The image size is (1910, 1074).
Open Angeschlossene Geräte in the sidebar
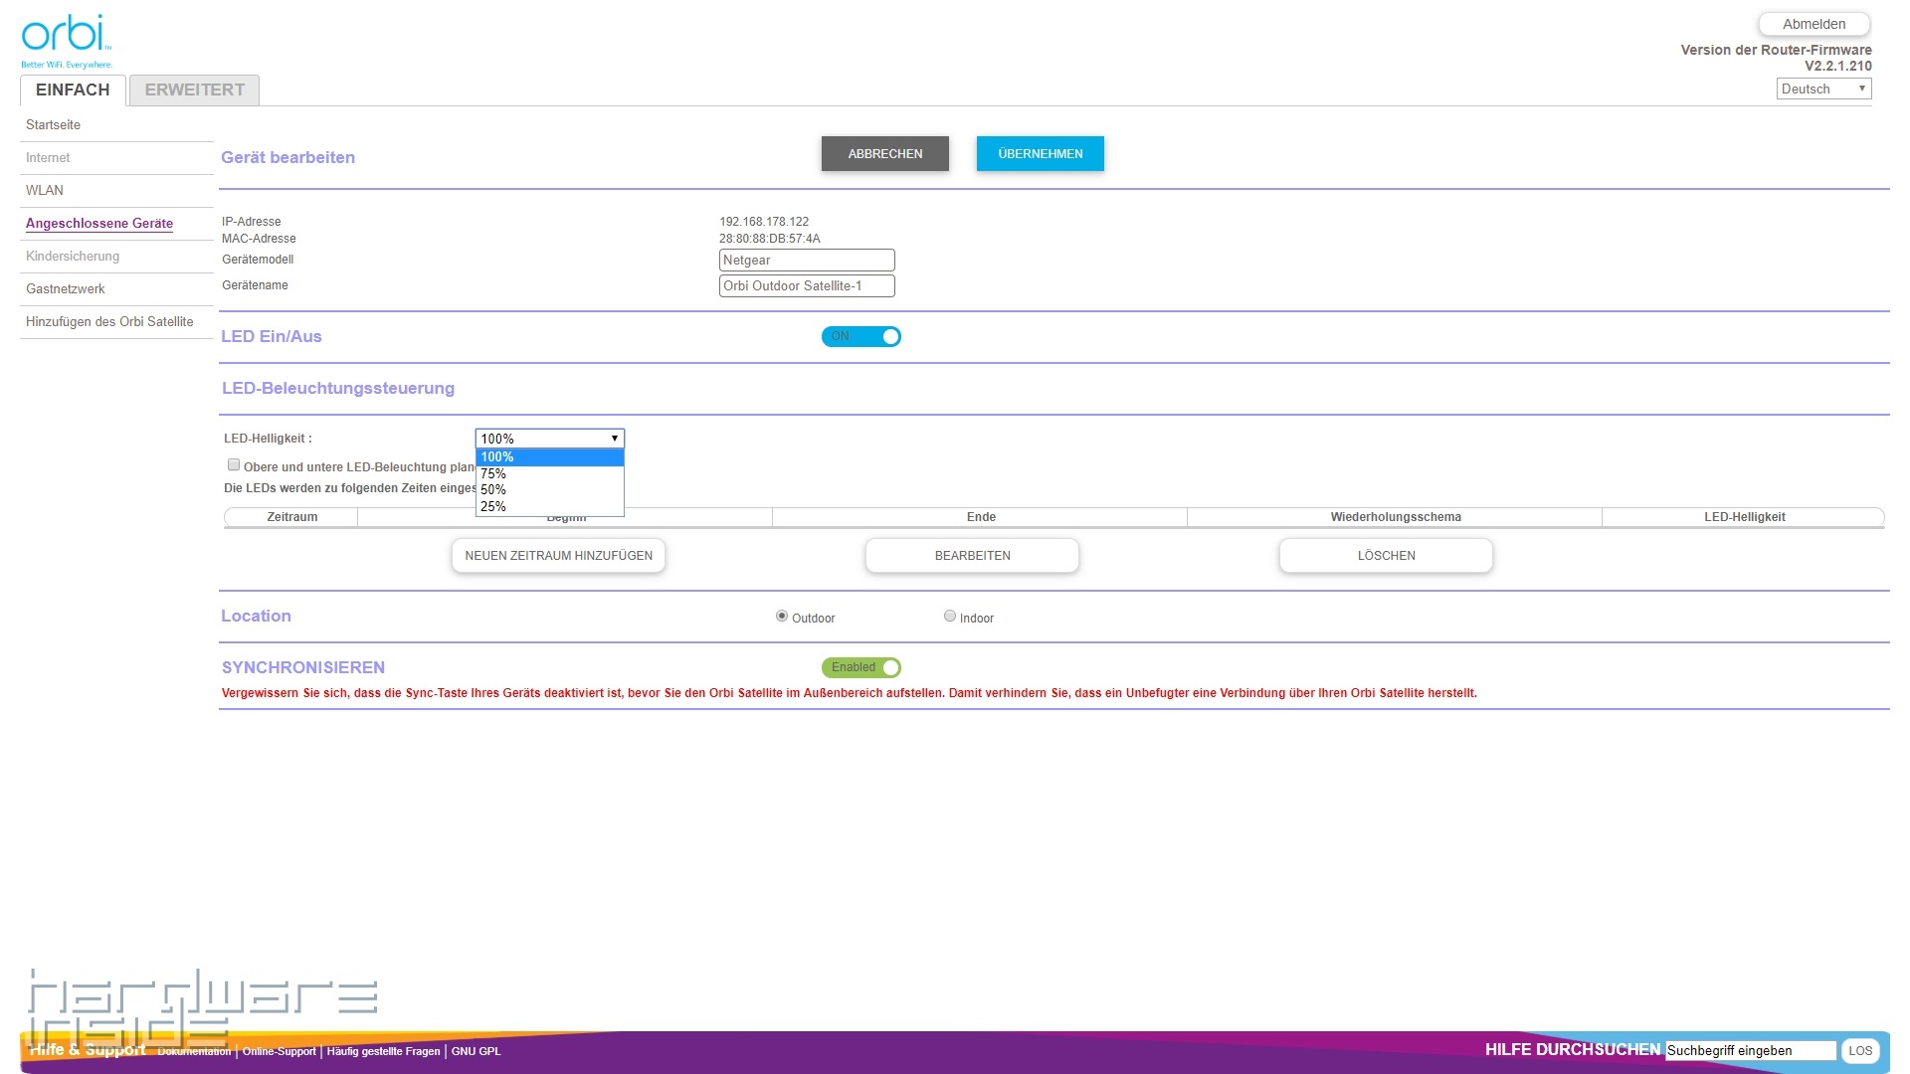pyautogui.click(x=99, y=223)
